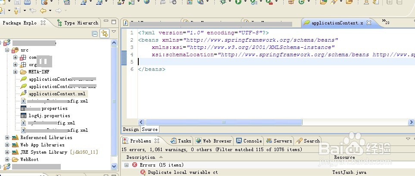Select log4j.properties in the tree

pos(49,115)
